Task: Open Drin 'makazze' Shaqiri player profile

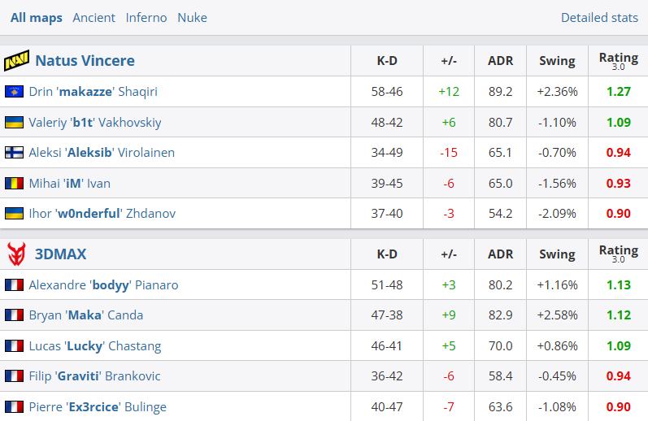Action: (93, 91)
